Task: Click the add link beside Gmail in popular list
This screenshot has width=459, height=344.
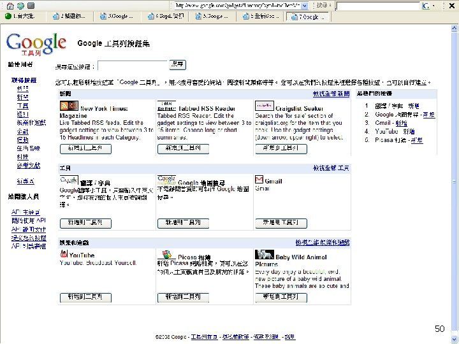Action: click(401, 123)
